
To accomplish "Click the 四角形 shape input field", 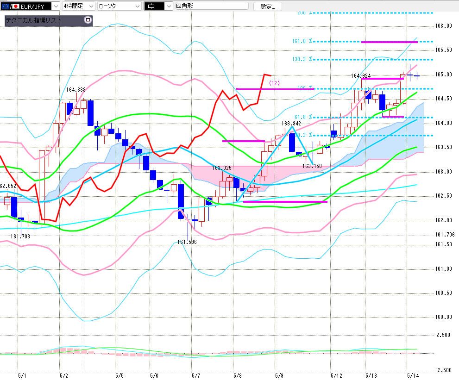I will click(x=212, y=6).
